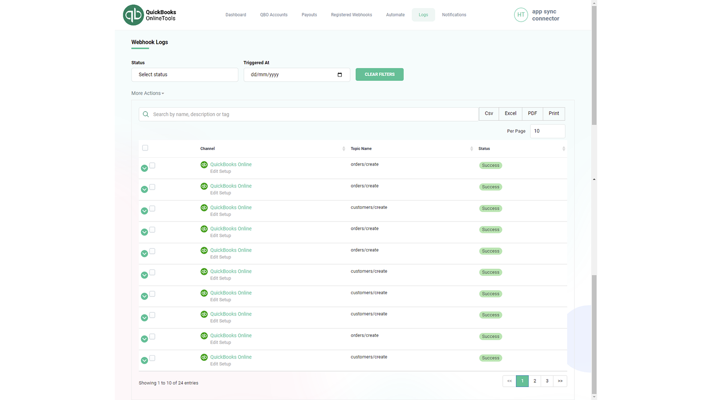The image size is (712, 400).
Task: Click the QuickBooks icon in the fifth log row
Action: click(x=204, y=250)
